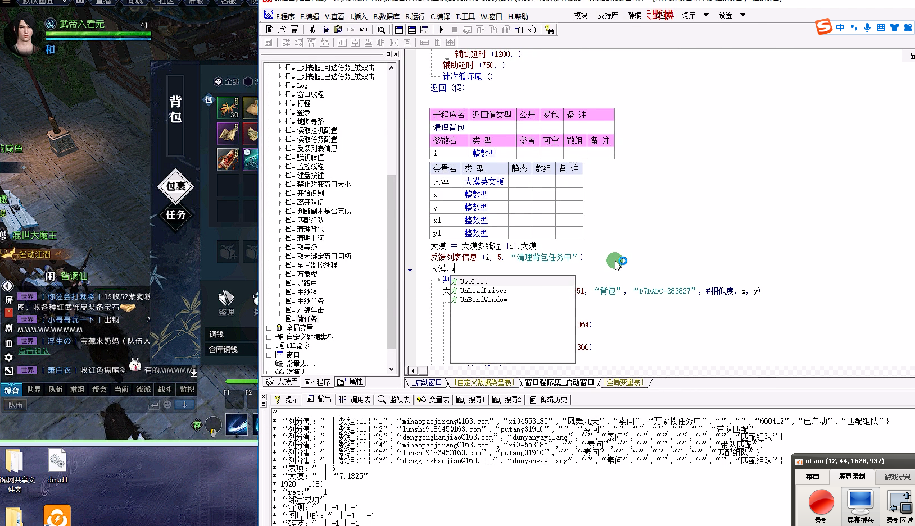Click the Sogou input method S logo

coord(824,27)
